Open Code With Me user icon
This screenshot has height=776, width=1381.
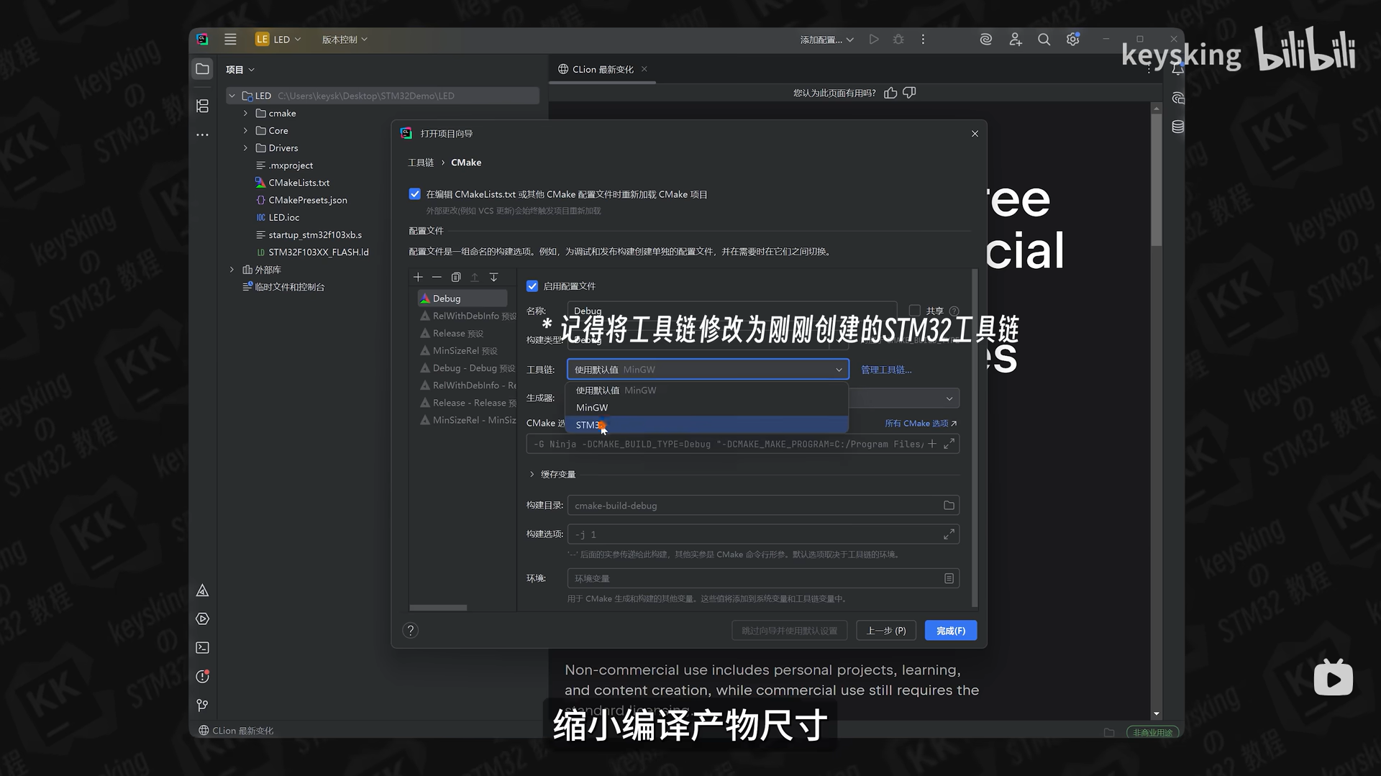(1015, 40)
